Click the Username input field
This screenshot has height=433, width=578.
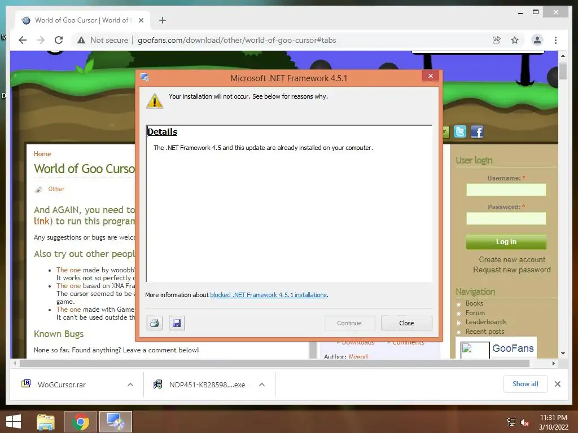point(506,190)
